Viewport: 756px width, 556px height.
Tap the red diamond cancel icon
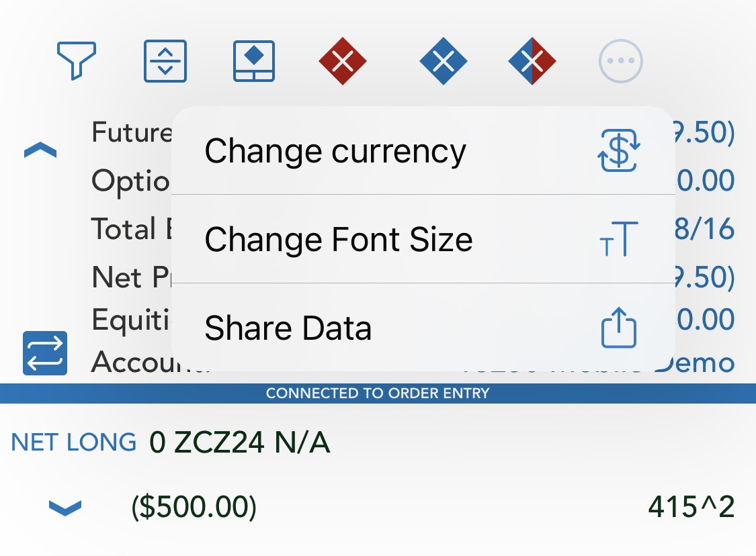343,61
